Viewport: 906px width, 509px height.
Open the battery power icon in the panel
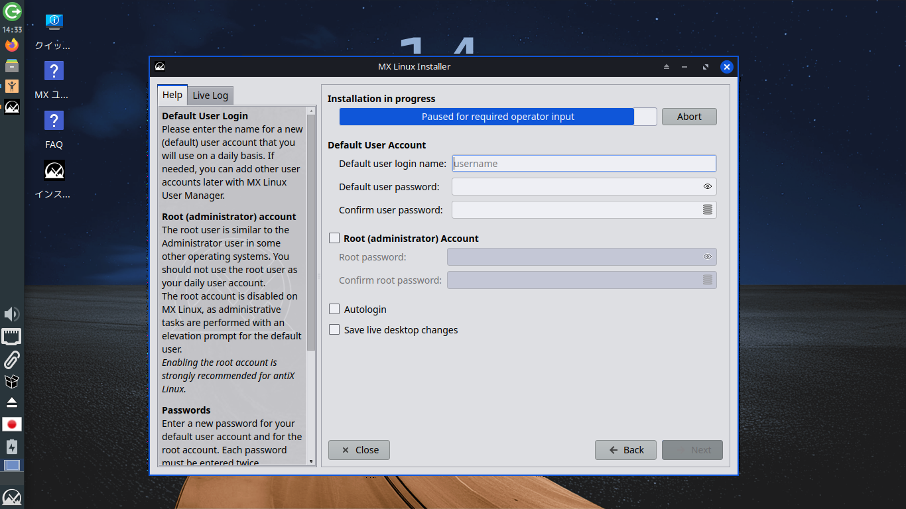[x=12, y=446]
